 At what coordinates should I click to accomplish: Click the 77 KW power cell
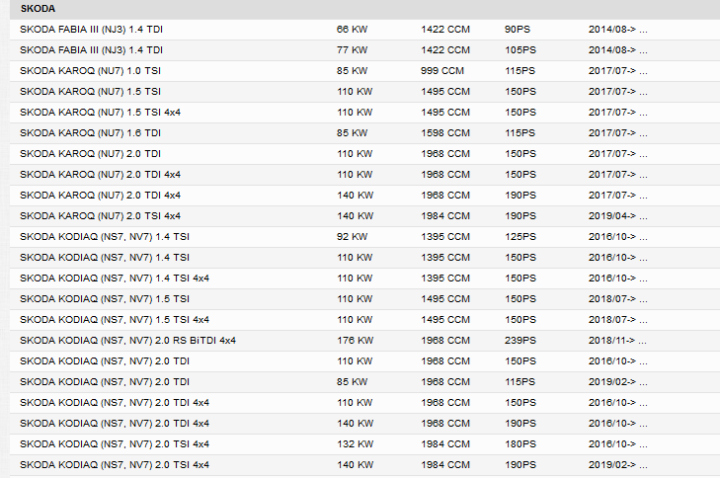pos(352,50)
